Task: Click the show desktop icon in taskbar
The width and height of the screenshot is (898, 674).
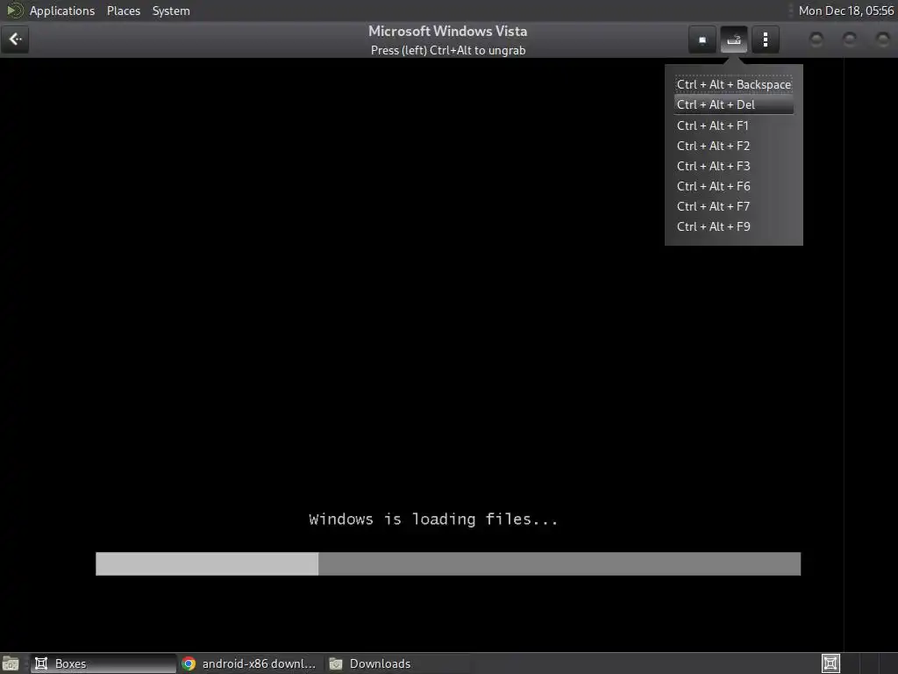Action: [x=11, y=663]
